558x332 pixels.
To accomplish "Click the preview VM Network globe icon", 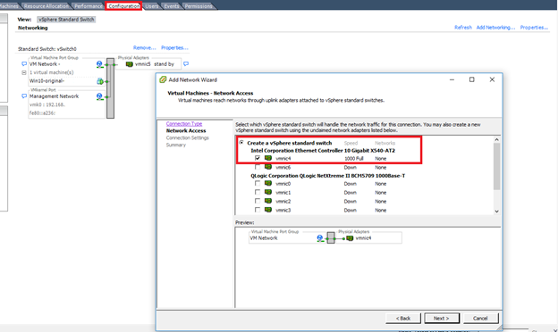I will tap(320, 238).
